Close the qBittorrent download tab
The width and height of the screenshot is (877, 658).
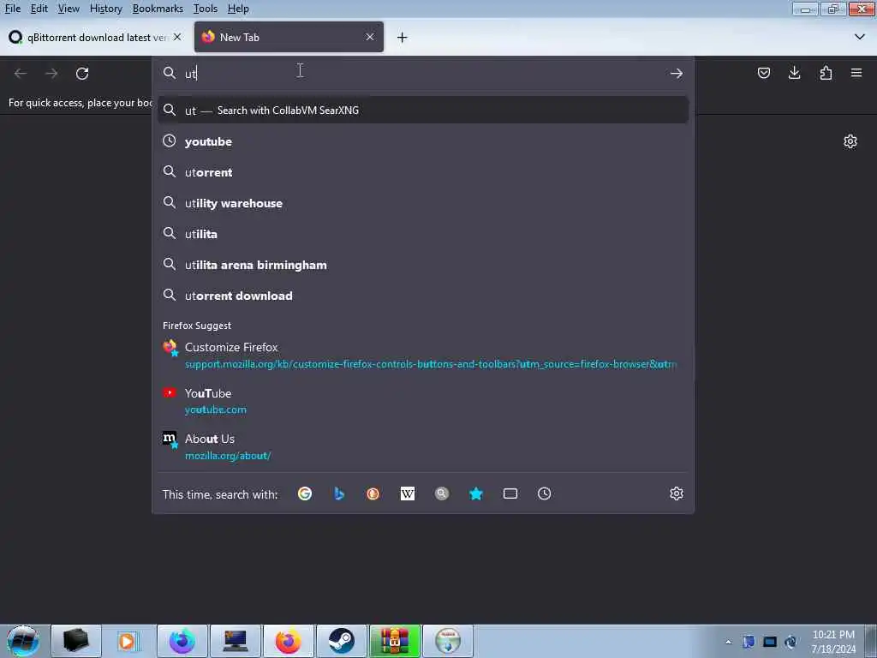click(177, 37)
